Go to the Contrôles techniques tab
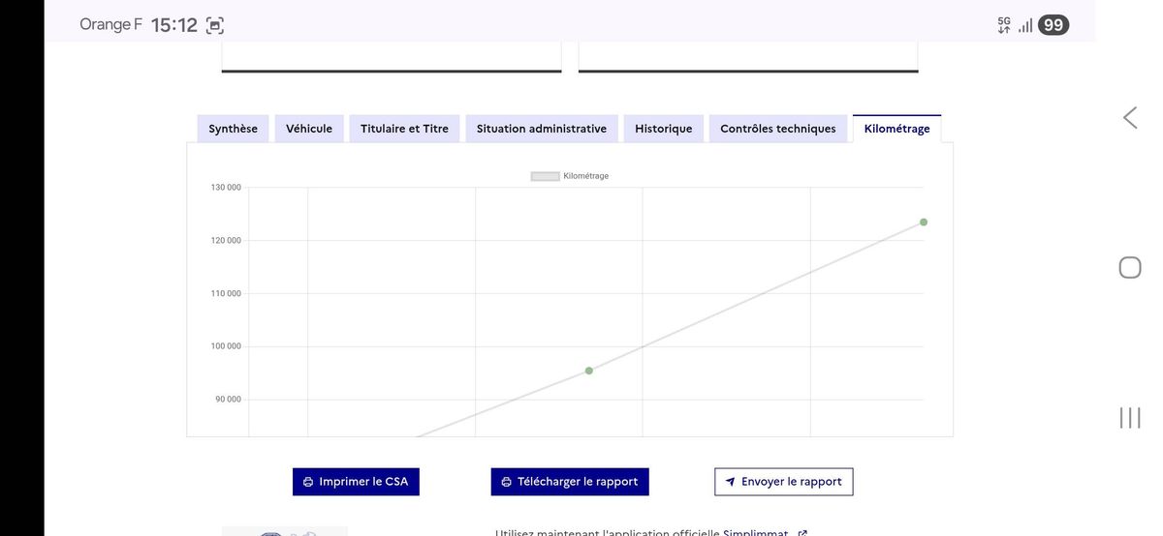1163x536 pixels. (x=778, y=129)
